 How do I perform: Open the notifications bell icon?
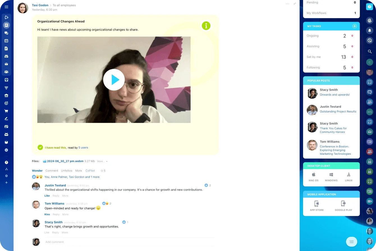[x=370, y=30]
